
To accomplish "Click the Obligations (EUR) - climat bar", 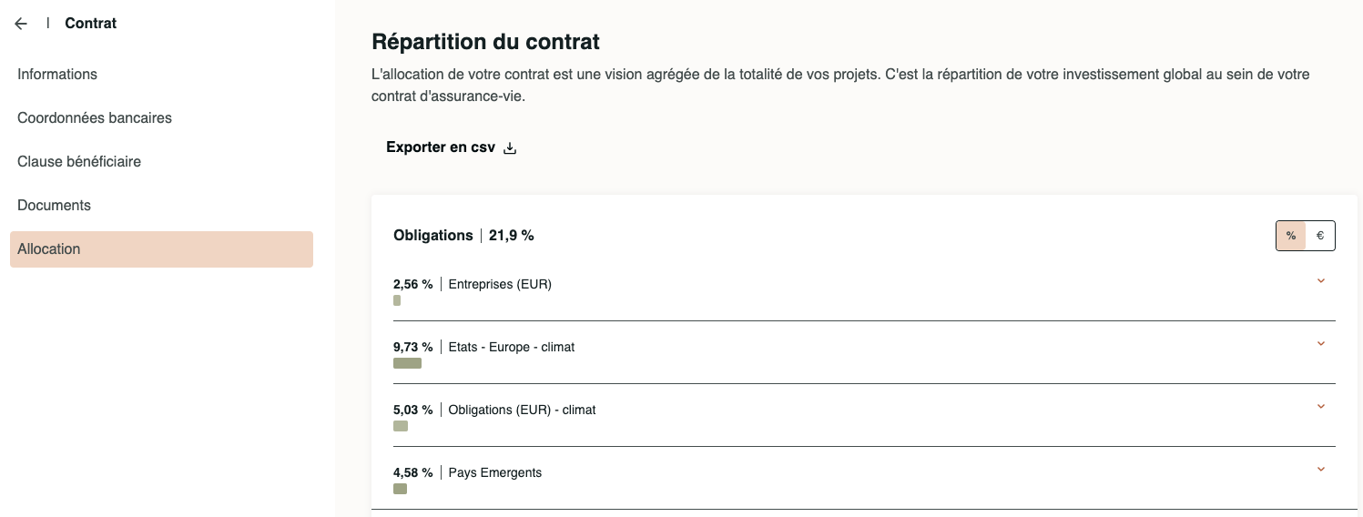I will click(401, 426).
